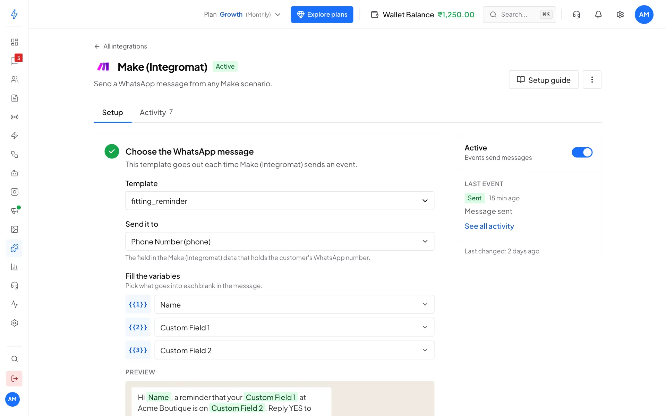Open the flows shapes icon in sidebar
666x416 pixels.
point(14,155)
